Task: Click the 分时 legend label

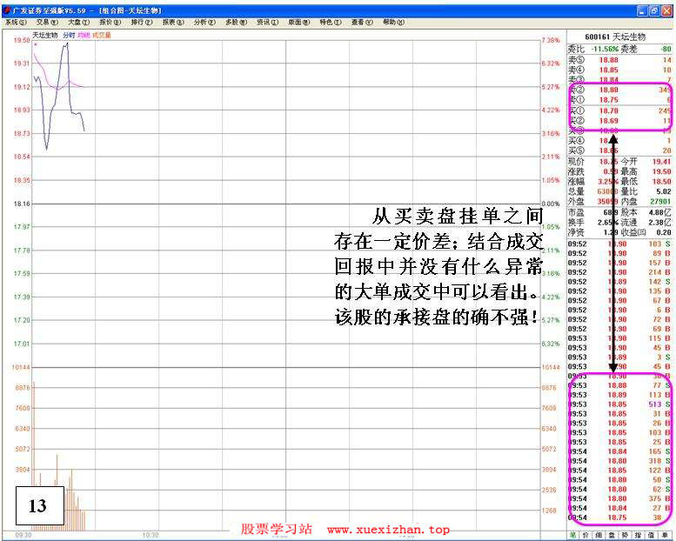Action: click(x=69, y=36)
